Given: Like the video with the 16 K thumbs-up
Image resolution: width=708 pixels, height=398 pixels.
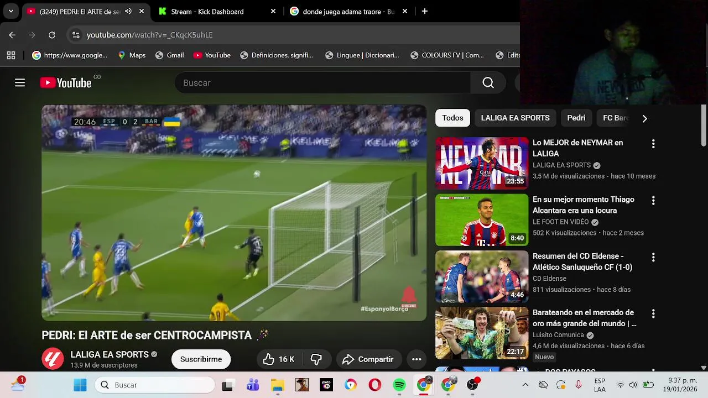Looking at the screenshot, I should 279,359.
